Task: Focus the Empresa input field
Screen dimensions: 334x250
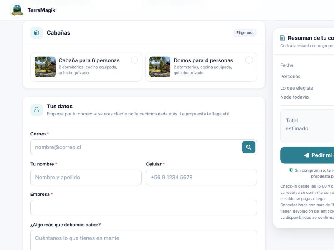Action: [144, 207]
